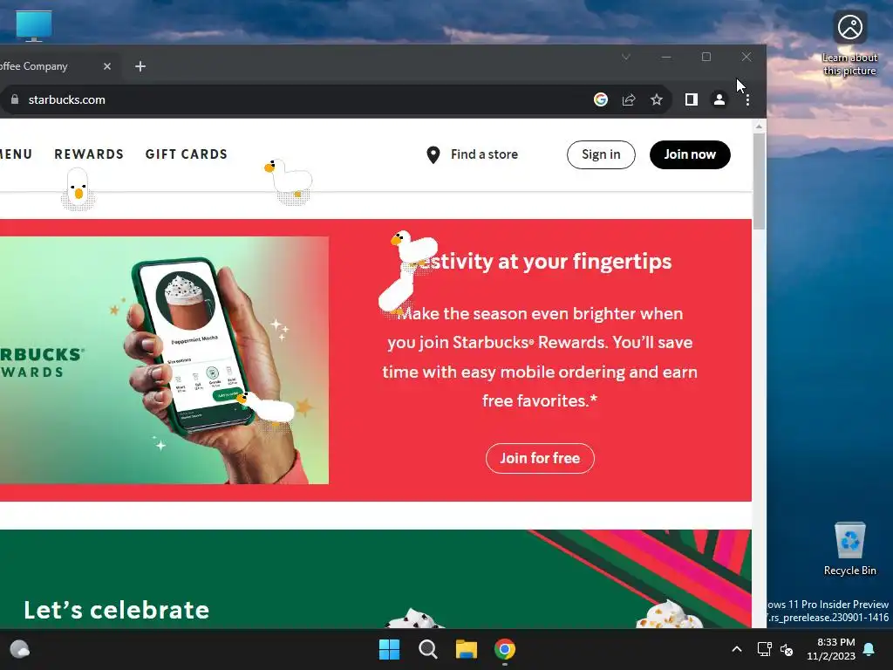
Task: Click the Join for free button
Action: click(x=540, y=458)
